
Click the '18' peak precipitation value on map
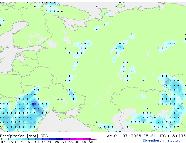(x=35, y=104)
